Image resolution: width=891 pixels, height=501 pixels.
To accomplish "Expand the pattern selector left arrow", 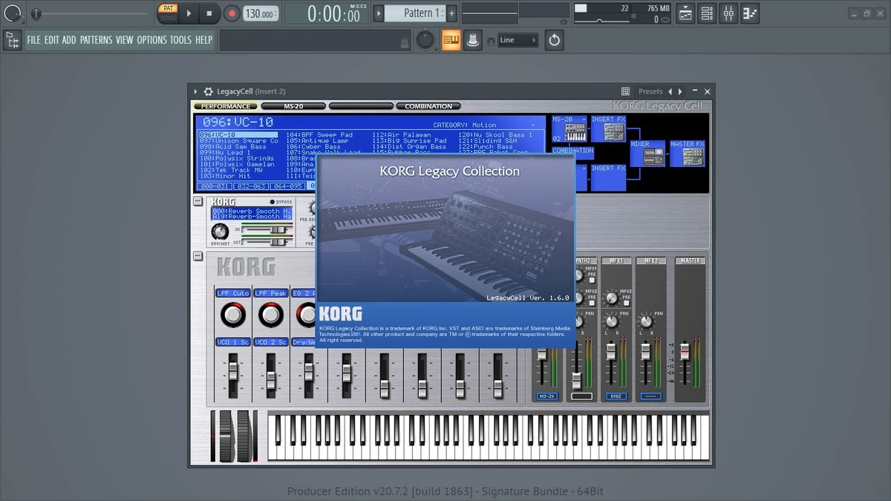I will [379, 13].
